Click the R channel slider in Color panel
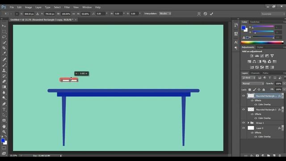The width and height of the screenshot is (286, 161). [x=263, y=27]
